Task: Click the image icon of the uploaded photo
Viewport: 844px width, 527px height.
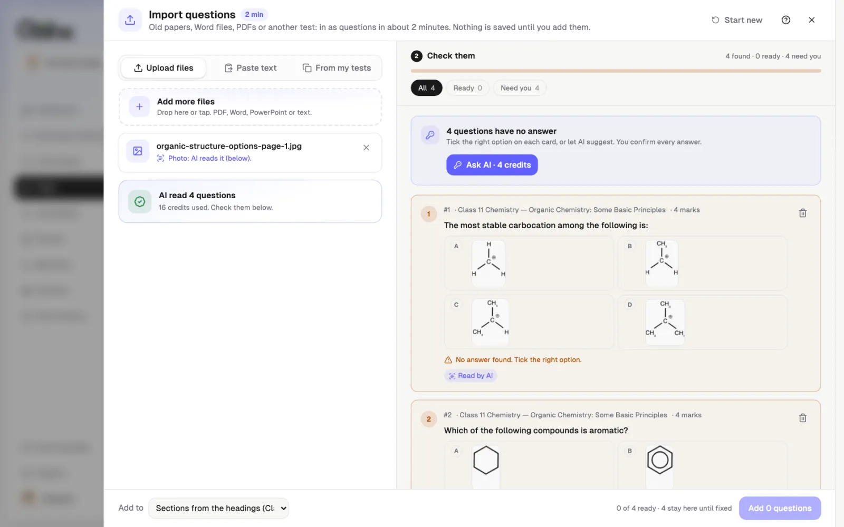Action: (138, 151)
